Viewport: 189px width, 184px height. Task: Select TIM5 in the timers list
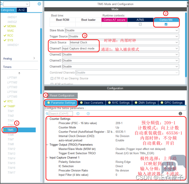click(x=19, y=130)
